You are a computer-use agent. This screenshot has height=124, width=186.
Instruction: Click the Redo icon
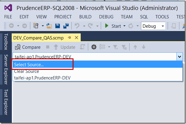pos(90,26)
